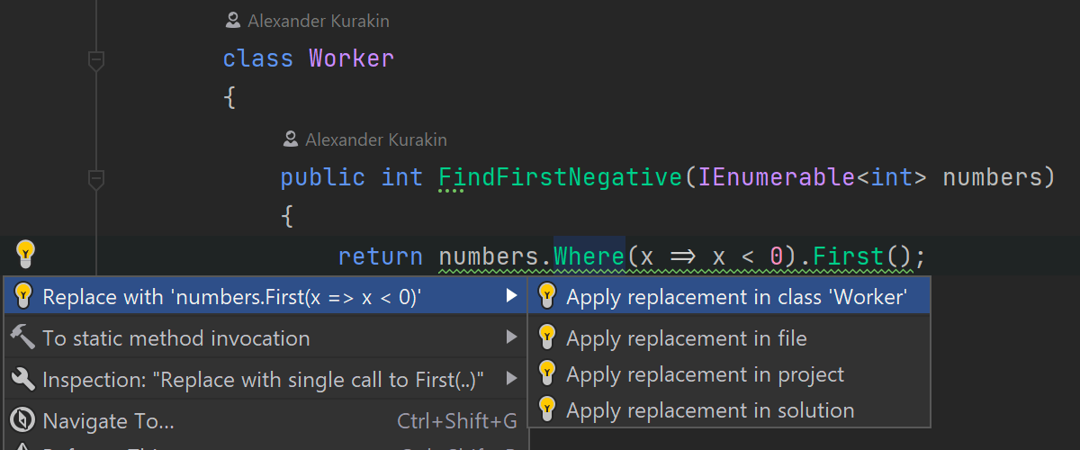Click the Navigate To compass icon
Viewport: 1080px width, 450px height.
pyautogui.click(x=23, y=420)
